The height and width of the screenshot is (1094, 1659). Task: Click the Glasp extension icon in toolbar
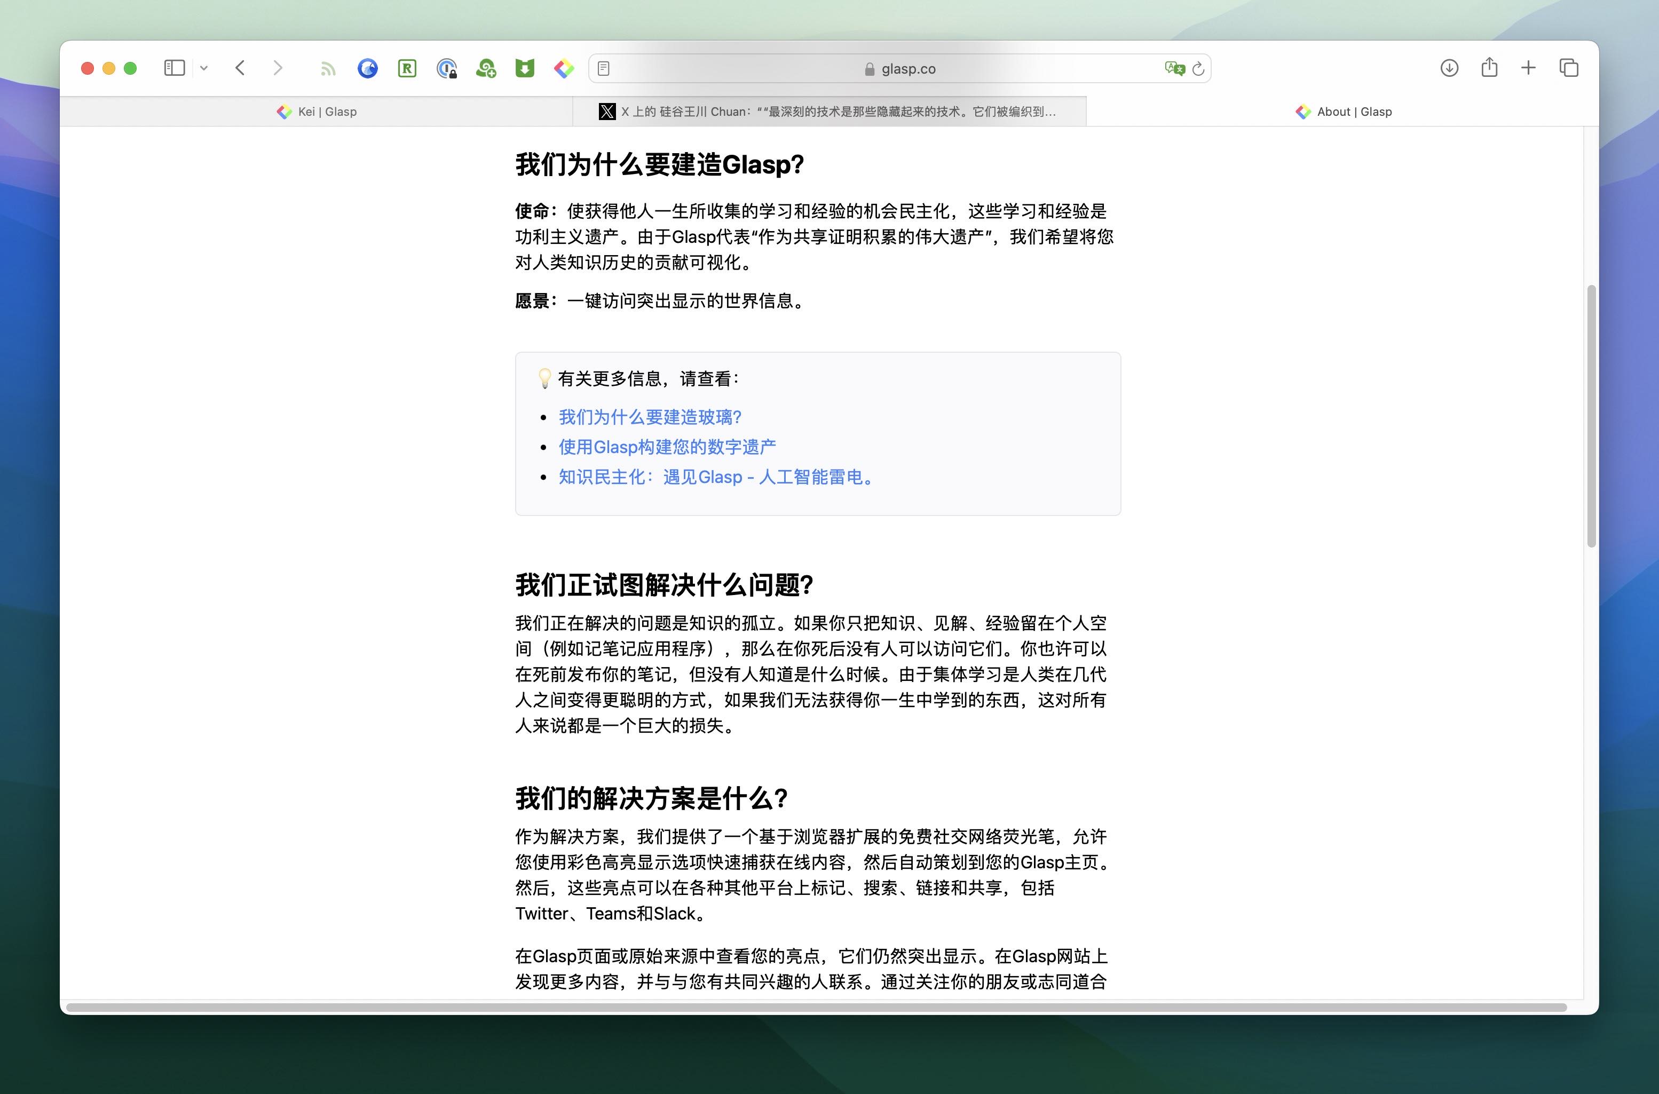tap(564, 68)
